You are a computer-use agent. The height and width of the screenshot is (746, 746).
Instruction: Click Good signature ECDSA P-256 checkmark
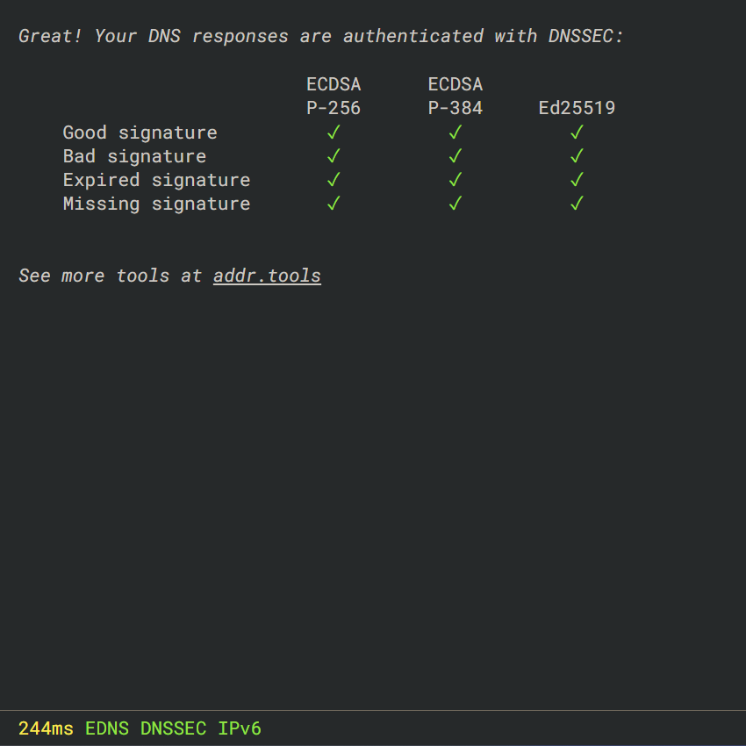[x=334, y=133]
